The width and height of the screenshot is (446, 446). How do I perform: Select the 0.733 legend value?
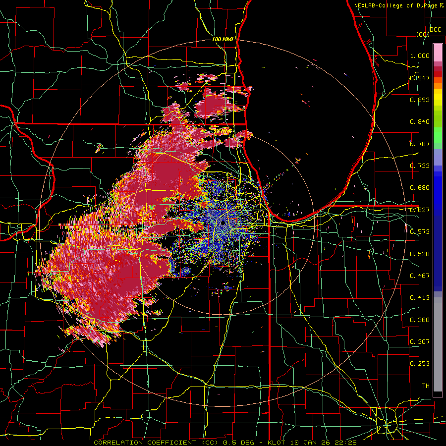pos(420,166)
